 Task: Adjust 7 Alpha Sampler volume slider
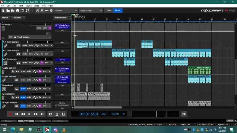[x=41, y=68]
